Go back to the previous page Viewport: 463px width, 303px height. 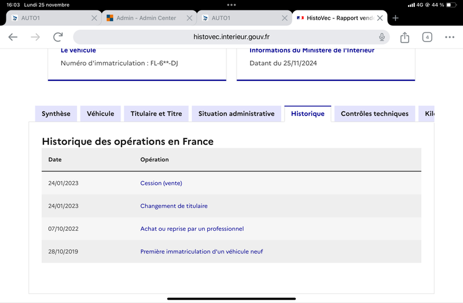(13, 37)
